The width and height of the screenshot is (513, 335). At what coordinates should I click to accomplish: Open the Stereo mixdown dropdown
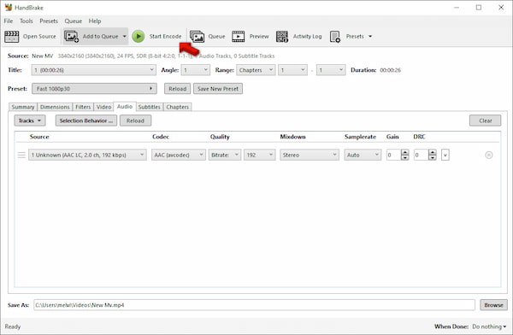pyautogui.click(x=310, y=155)
